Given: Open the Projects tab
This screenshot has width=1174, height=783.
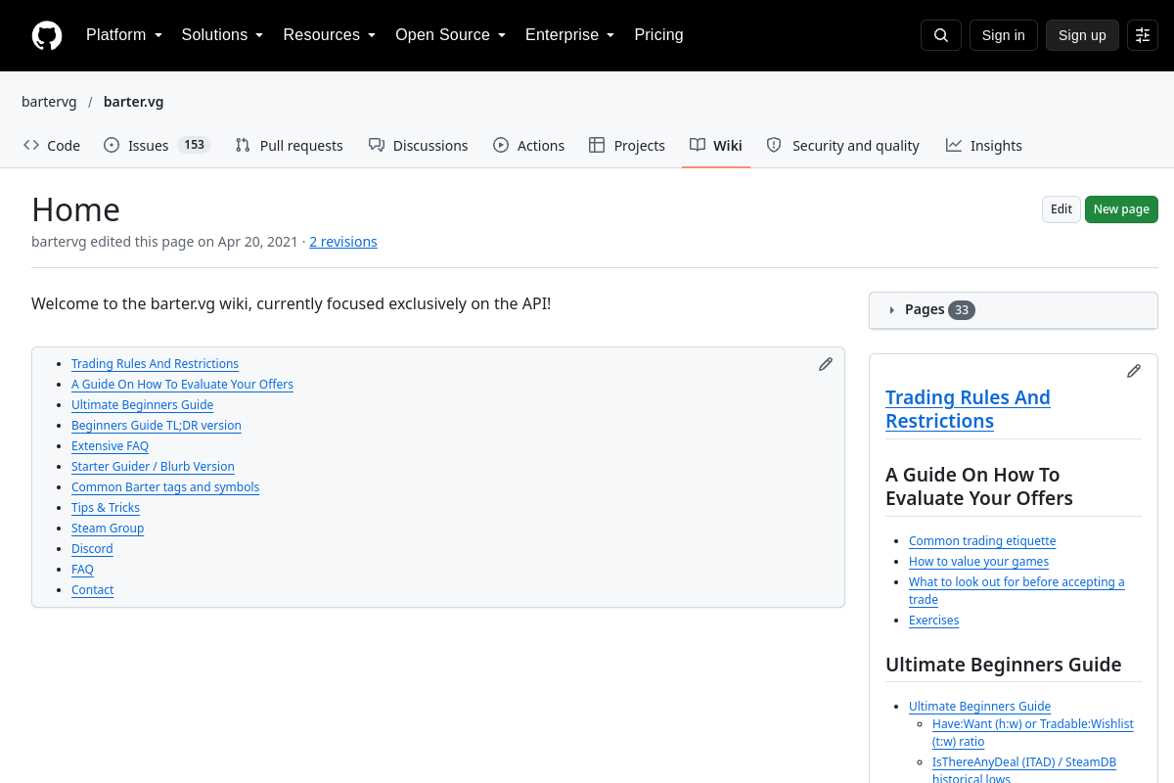Looking at the screenshot, I should [x=627, y=146].
